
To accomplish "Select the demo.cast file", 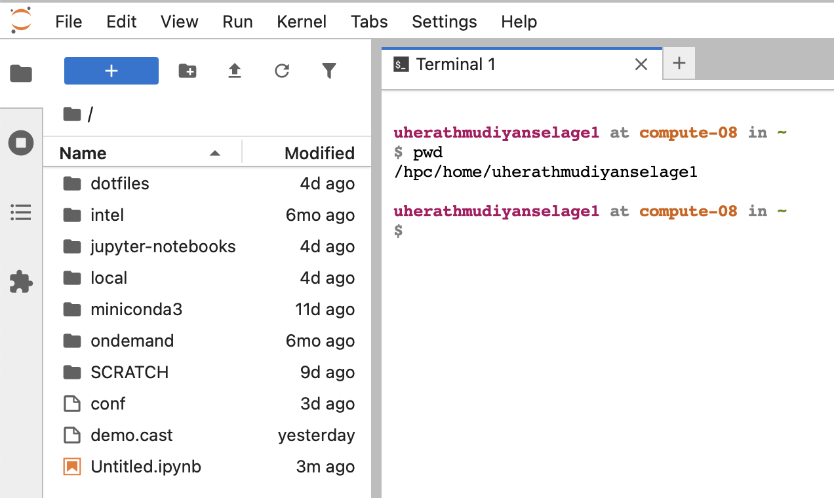I will click(x=131, y=435).
